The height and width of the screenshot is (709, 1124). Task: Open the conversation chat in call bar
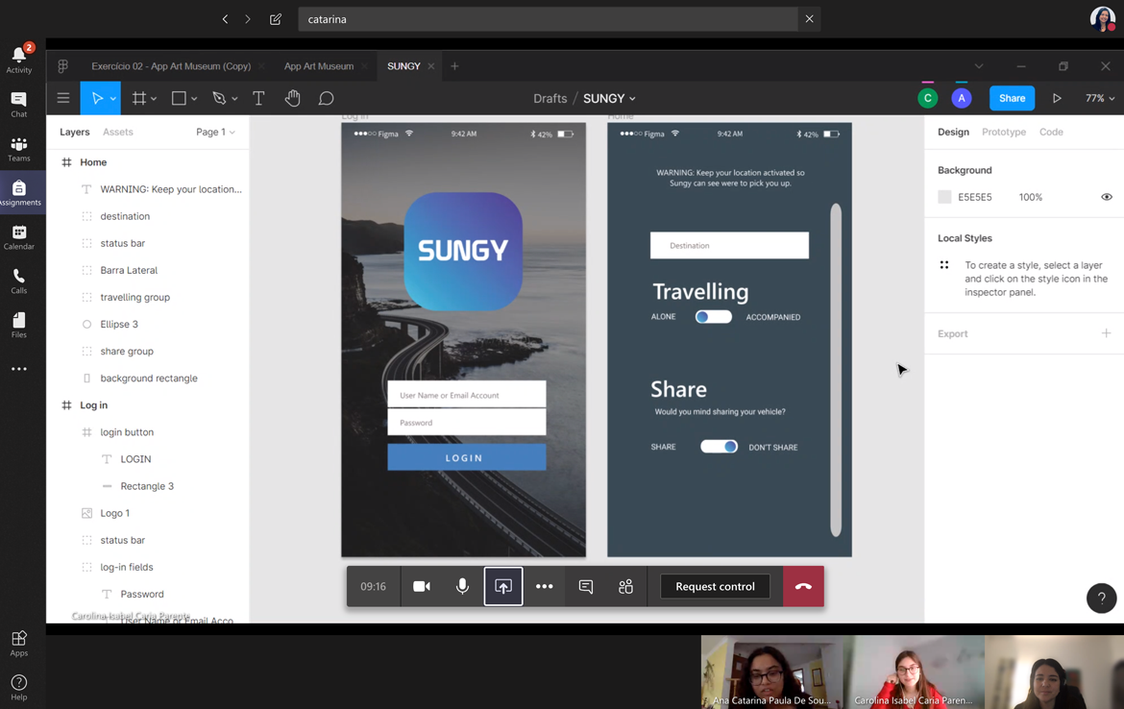tap(585, 586)
